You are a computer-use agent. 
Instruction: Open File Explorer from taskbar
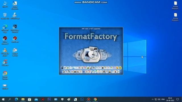23,99
